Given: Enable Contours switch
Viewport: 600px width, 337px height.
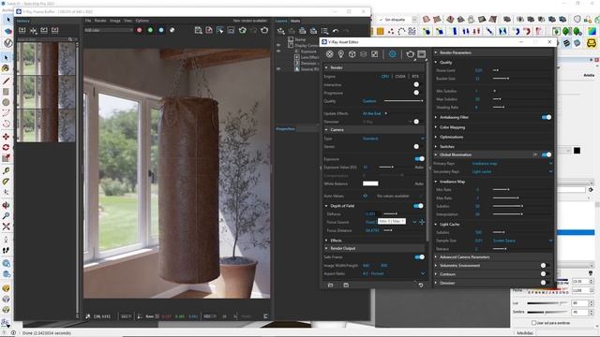Looking at the screenshot, I should click(546, 273).
